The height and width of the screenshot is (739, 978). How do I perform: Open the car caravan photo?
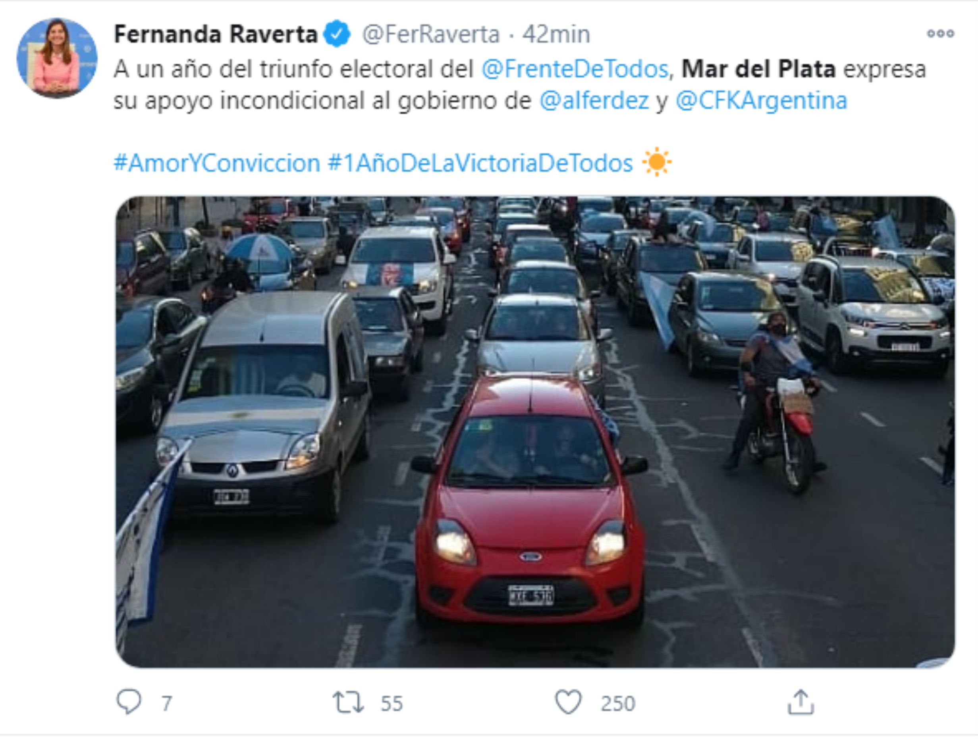coord(535,432)
